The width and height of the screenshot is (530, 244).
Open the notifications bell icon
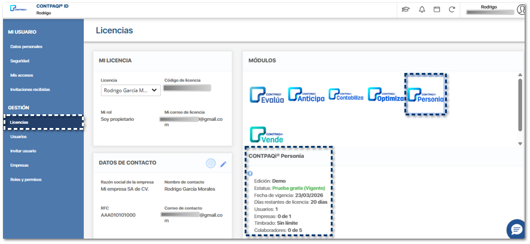coord(422,10)
